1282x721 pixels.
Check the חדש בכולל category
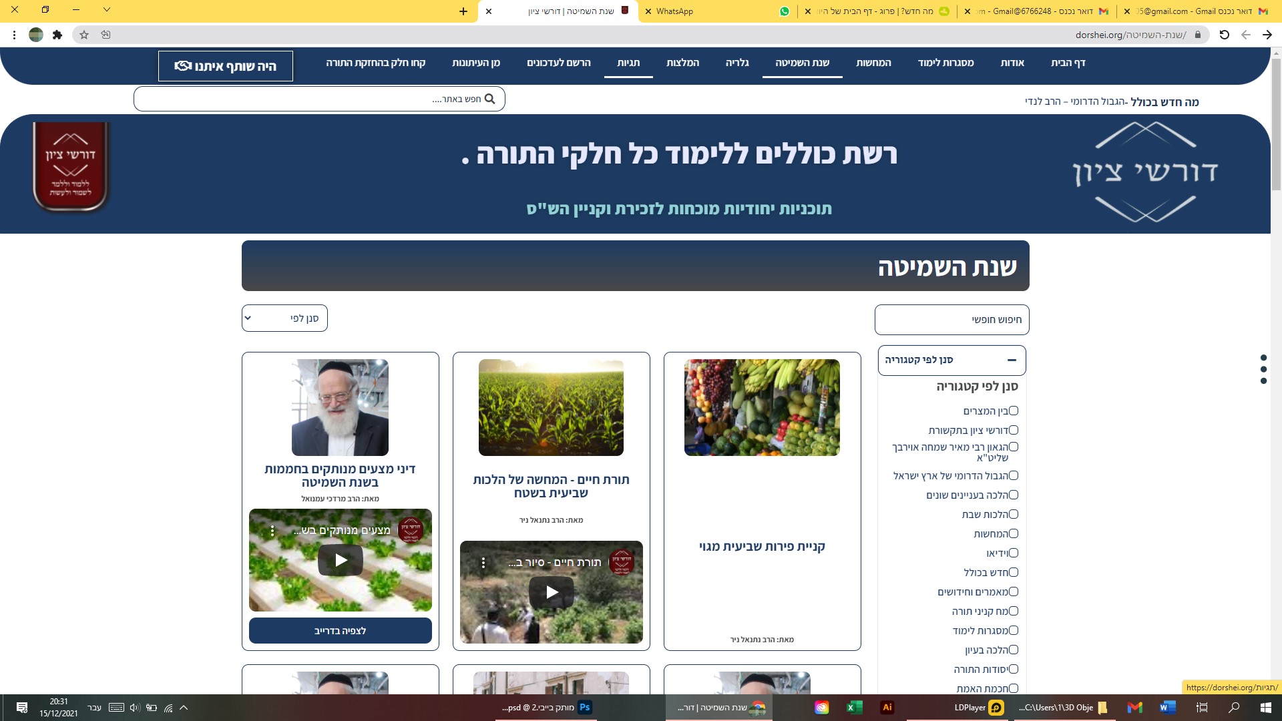[1014, 573]
